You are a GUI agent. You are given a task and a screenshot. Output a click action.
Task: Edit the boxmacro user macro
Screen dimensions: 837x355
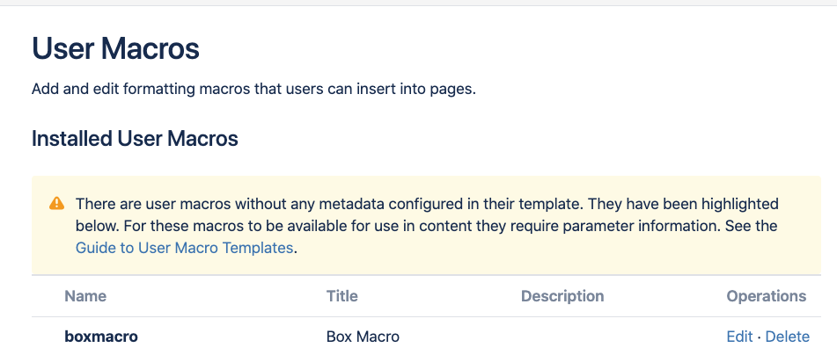pos(739,337)
